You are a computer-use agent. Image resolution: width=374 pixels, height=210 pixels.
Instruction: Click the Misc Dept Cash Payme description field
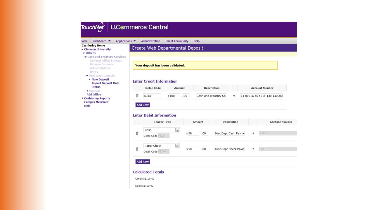pos(230,133)
